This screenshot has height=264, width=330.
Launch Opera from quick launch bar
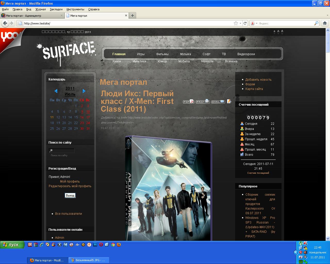(101, 245)
